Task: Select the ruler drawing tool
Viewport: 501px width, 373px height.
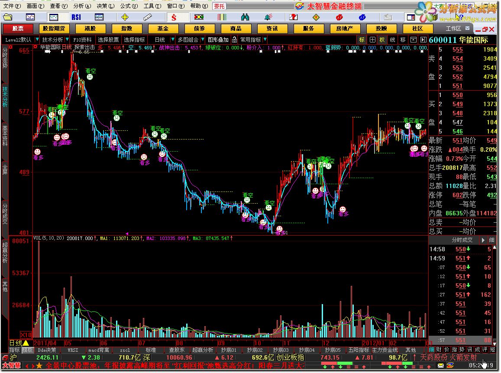Action: point(147,17)
